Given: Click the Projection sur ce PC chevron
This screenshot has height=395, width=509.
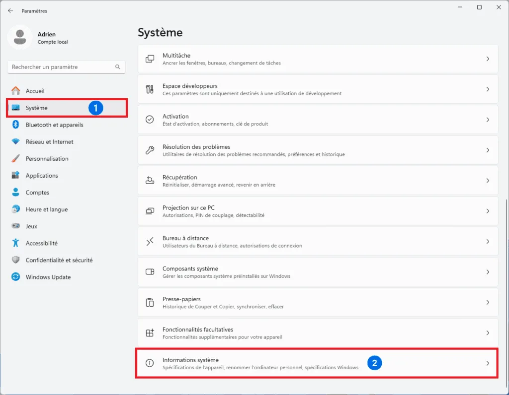Looking at the screenshot, I should click(488, 211).
